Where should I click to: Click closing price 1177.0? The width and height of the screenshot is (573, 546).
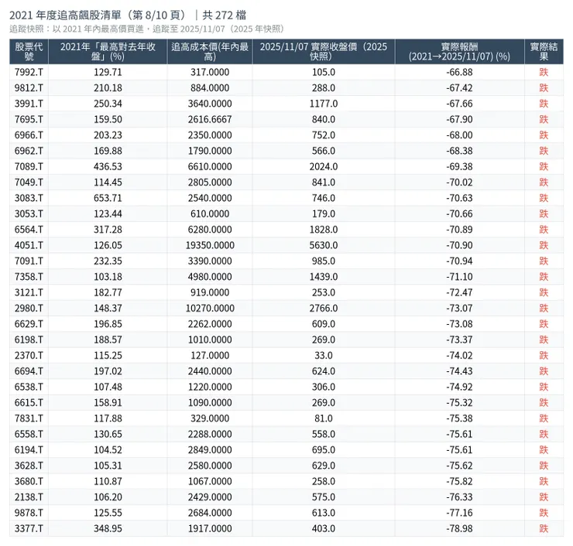(324, 104)
